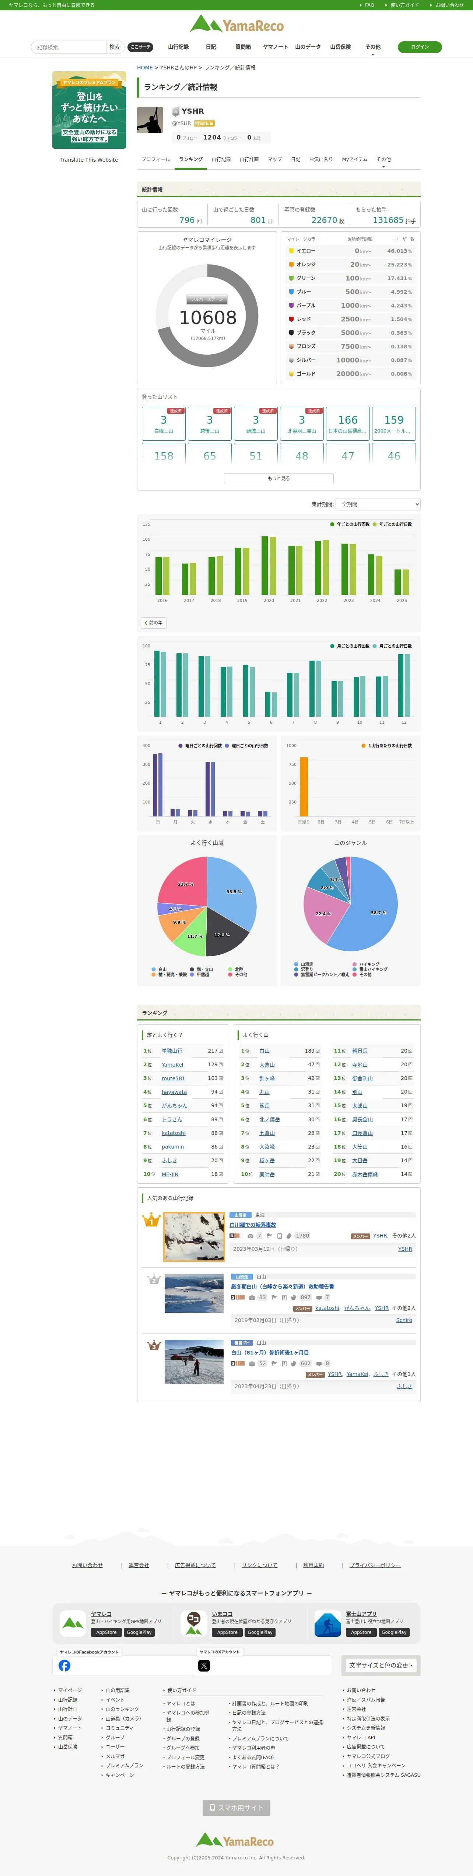Click the silver crown rank 2 icon
The width and height of the screenshot is (473, 1876).
coord(153,1280)
